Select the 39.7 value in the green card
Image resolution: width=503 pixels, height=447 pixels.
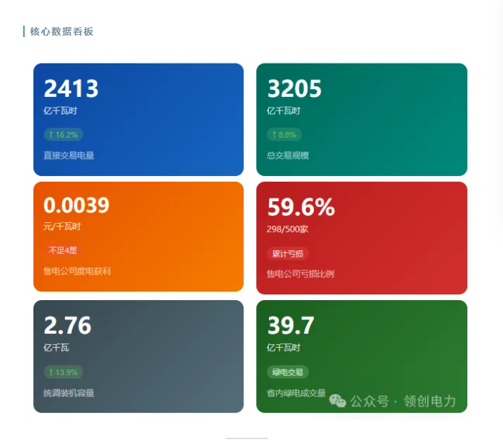tap(290, 325)
